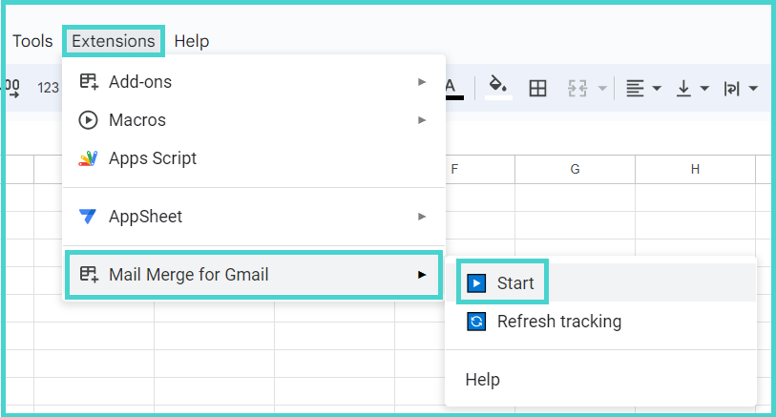This screenshot has height=417, width=776.
Task: Click the Macros play-circle icon
Action: click(x=88, y=120)
